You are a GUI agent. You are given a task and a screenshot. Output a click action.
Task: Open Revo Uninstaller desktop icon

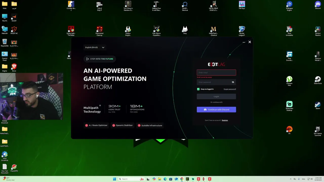(x=289, y=31)
